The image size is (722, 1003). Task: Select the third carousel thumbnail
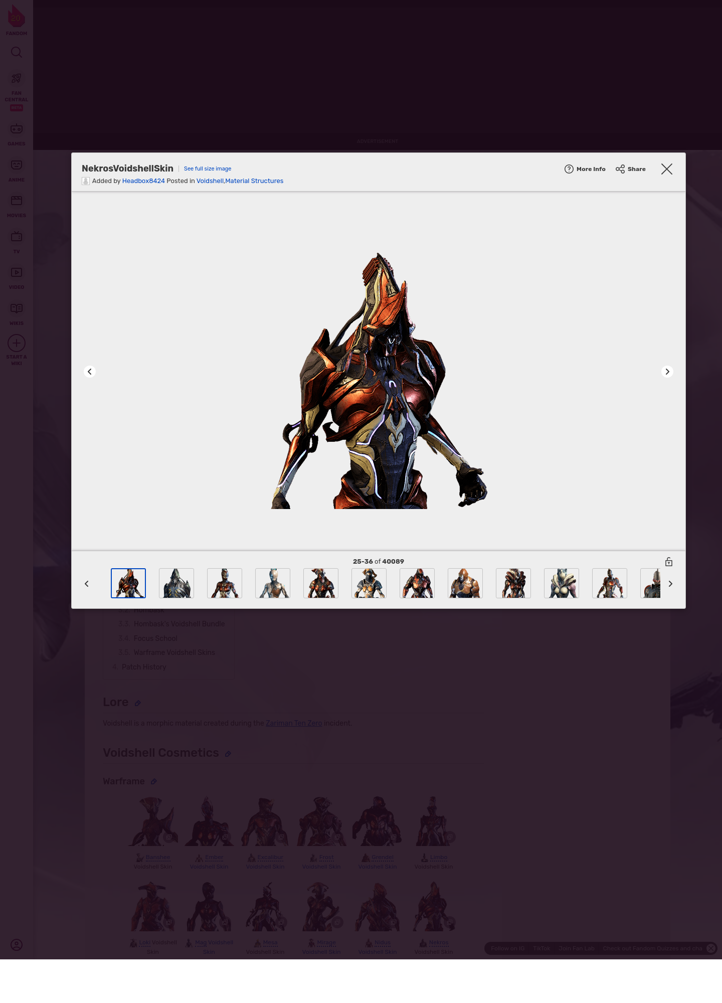[x=225, y=583]
